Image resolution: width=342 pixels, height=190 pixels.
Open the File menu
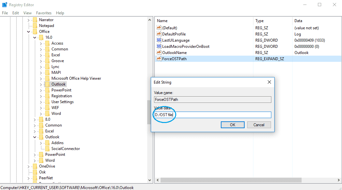coord(5,13)
